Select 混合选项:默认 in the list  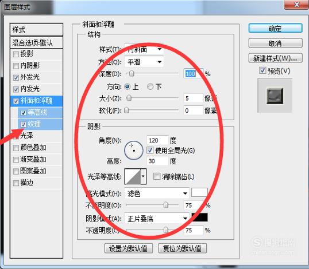tap(36, 42)
